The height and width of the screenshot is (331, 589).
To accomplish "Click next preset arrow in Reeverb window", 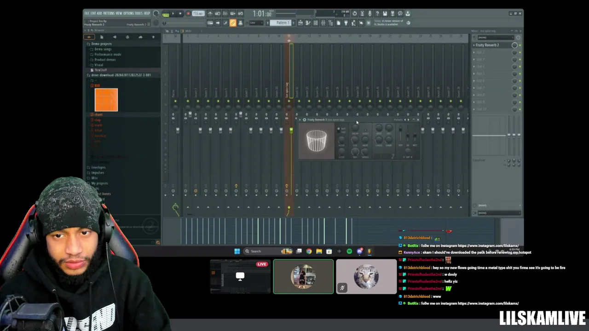I will click(x=408, y=120).
